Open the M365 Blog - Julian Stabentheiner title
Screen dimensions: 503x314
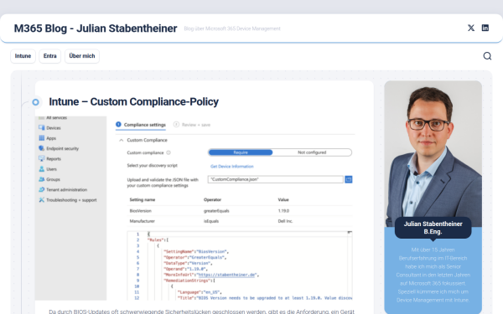pyautogui.click(x=96, y=28)
